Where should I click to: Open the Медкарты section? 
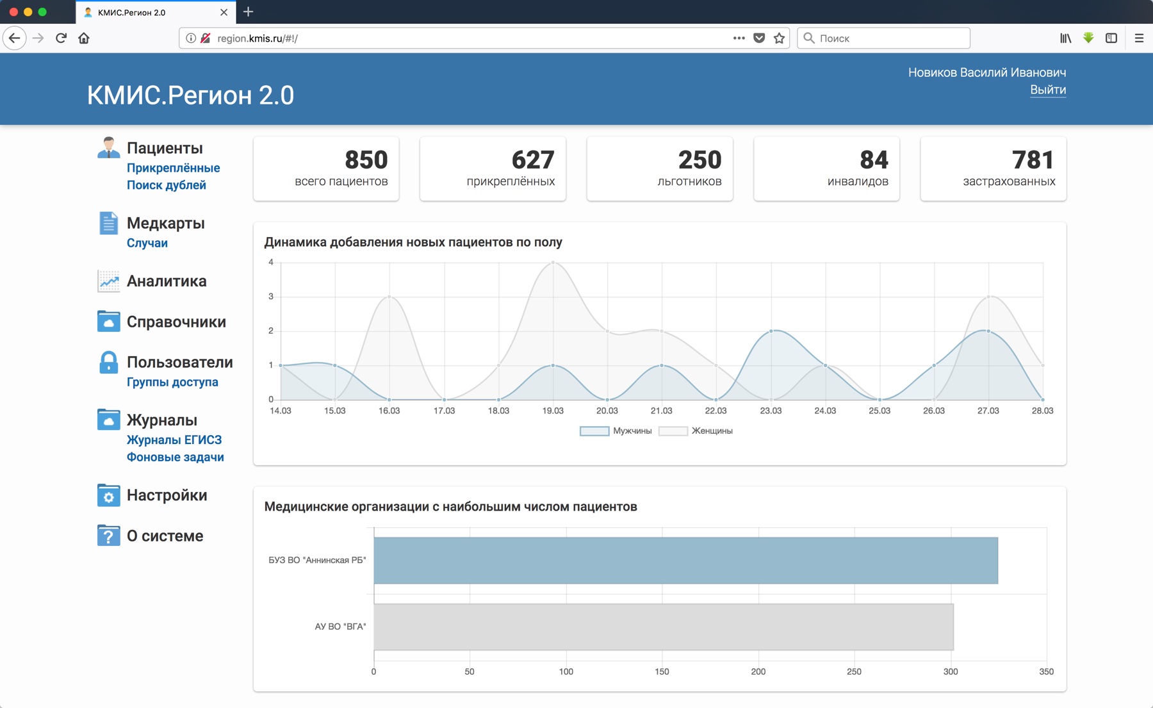[166, 223]
